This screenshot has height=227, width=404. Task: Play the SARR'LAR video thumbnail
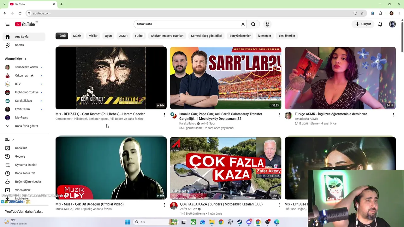[226, 78]
